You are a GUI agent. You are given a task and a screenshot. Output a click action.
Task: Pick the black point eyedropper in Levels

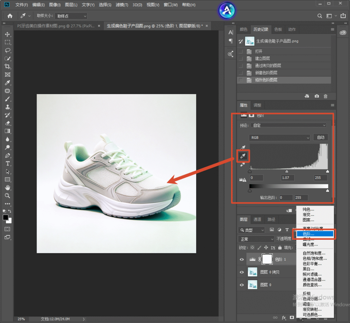tap(243, 147)
